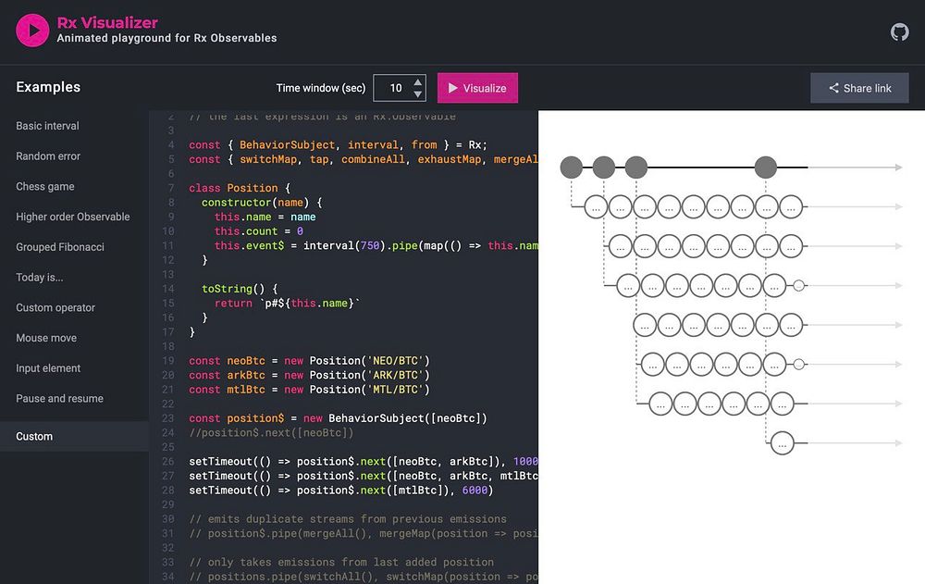Click the 'toString() {' code line
Viewport: 925px width, 584px height.
point(240,289)
